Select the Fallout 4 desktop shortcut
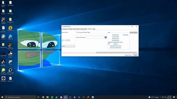This screenshot has height=99, width=177. pos(3,37)
